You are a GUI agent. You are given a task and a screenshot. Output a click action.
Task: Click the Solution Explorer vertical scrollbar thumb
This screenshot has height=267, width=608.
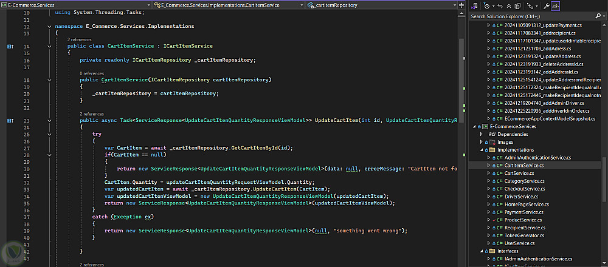coord(604,179)
